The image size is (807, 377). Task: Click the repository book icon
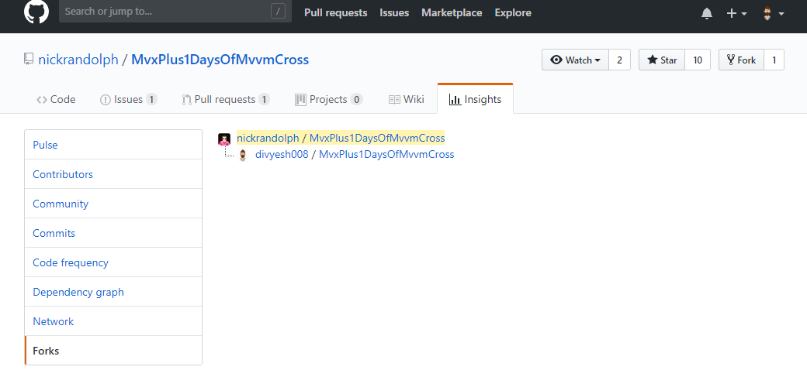pos(29,60)
